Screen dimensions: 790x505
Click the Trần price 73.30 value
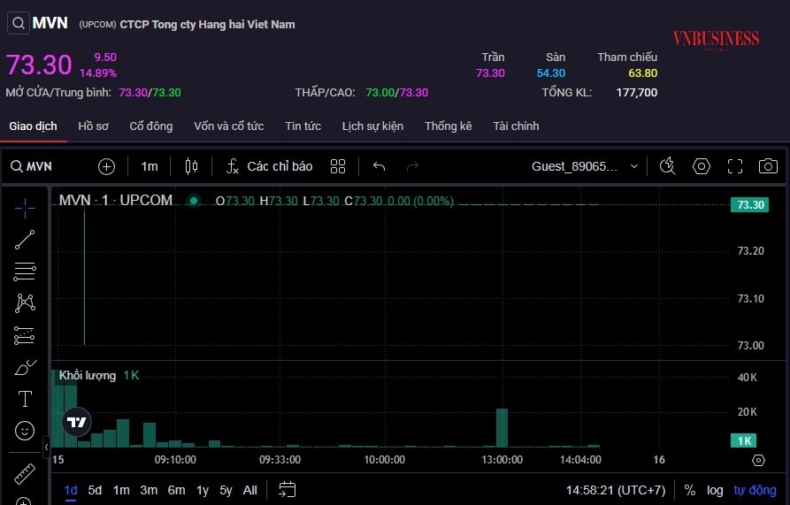click(490, 73)
